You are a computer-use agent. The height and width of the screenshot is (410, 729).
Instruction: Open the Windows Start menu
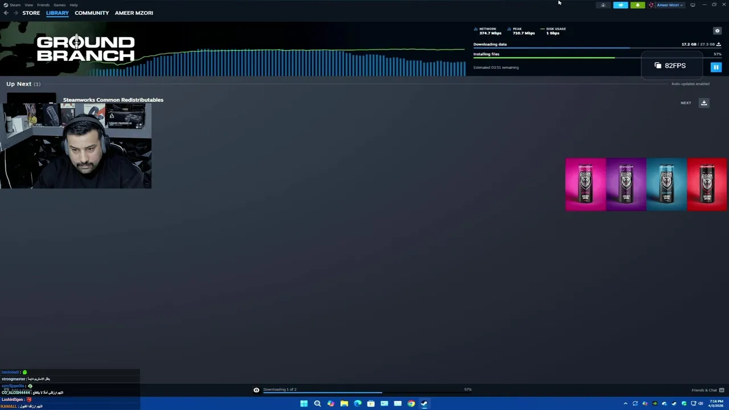(304, 404)
